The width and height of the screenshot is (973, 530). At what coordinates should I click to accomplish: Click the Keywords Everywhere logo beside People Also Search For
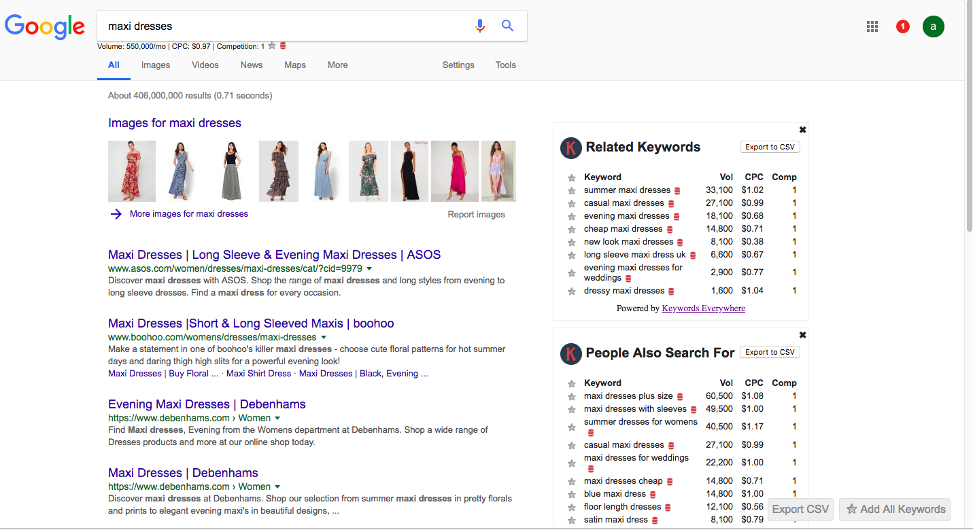tap(571, 353)
